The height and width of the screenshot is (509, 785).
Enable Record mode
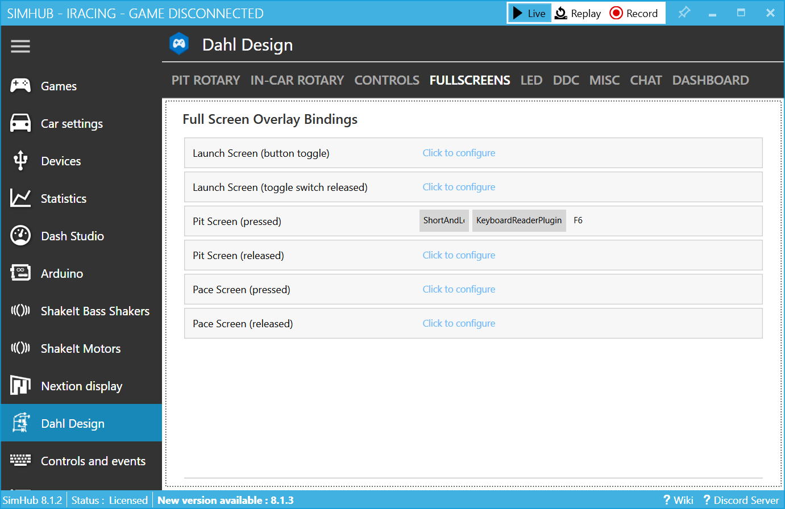coord(633,12)
